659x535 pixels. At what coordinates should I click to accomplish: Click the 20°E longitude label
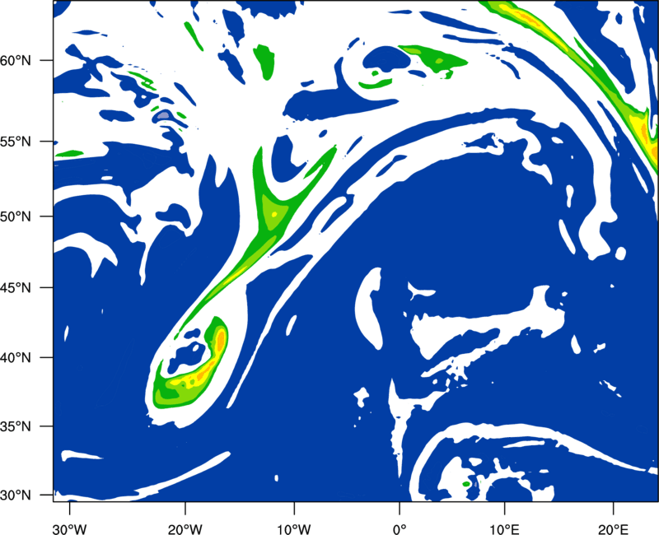[x=613, y=529]
